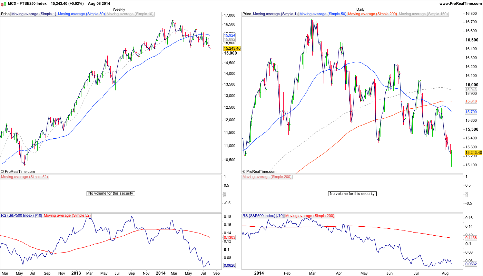This screenshot has width=483, height=276.
Task: Open the www.ProRealTime.com link
Action: tap(460, 3)
